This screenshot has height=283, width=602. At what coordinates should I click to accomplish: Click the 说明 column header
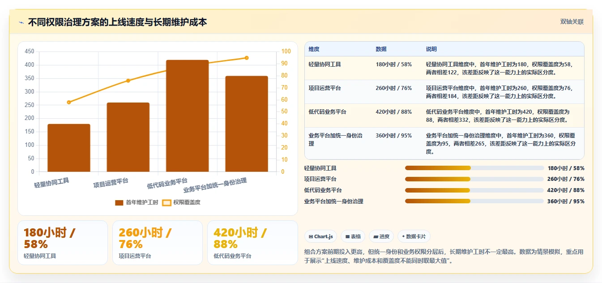point(431,49)
